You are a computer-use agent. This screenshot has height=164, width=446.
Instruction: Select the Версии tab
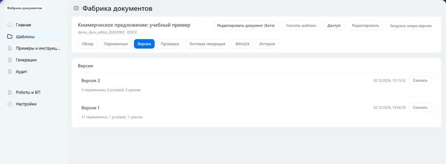[144, 44]
